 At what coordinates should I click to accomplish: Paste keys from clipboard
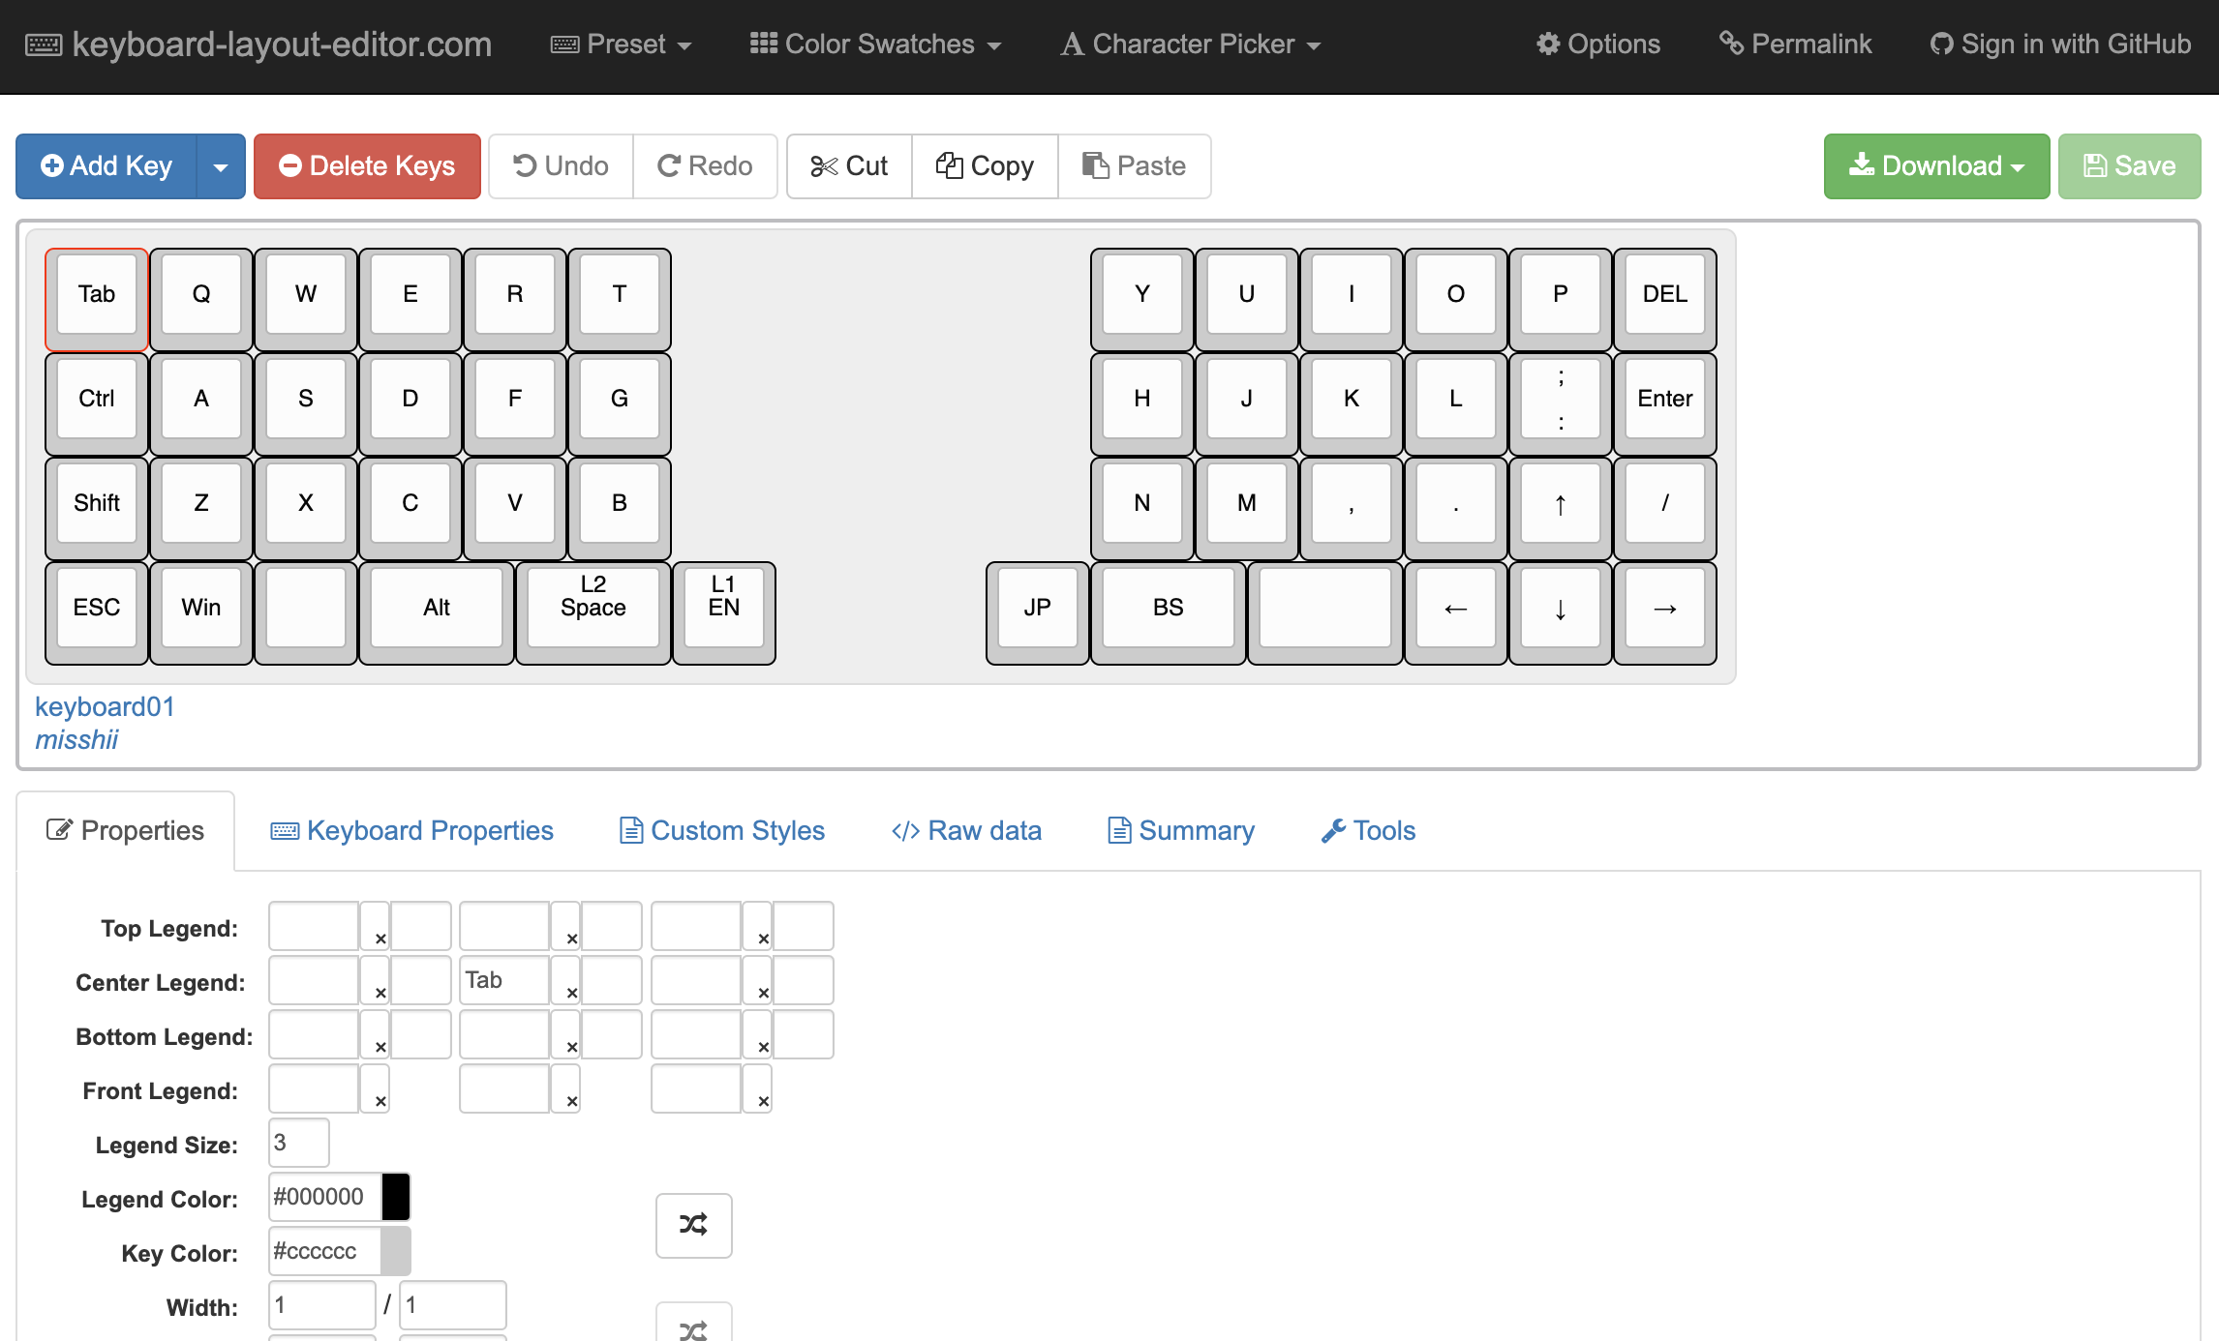tap(1134, 166)
